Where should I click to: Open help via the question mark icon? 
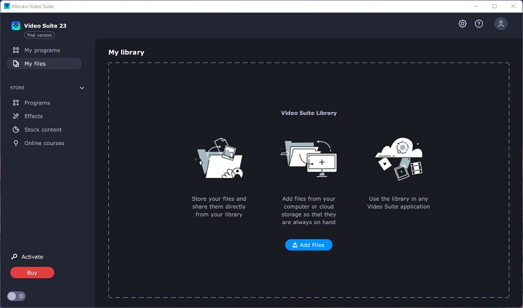[479, 23]
